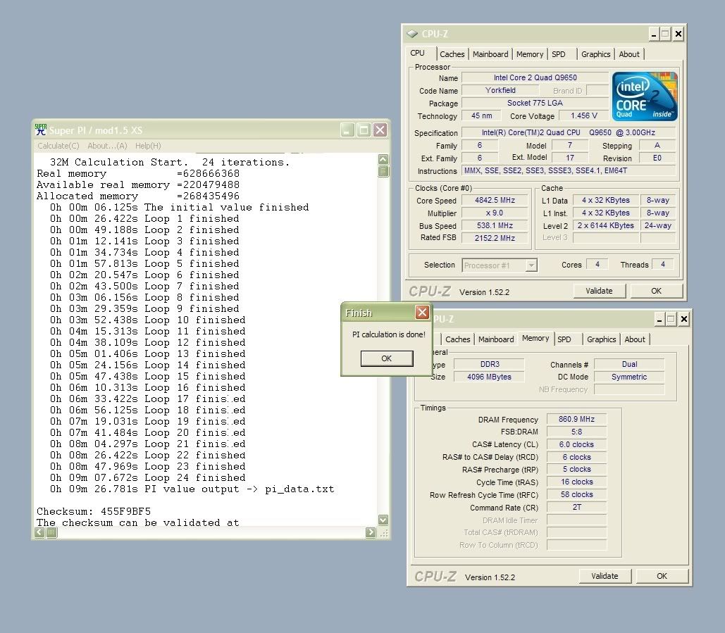Click the Name field Intel Core 2 Quad Q9650
Viewport: 725px width, 633px height.
click(535, 77)
